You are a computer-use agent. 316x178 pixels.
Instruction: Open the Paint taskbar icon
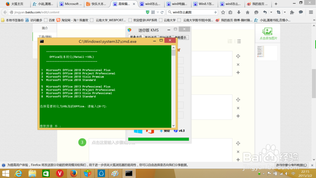pyautogui.click(x=115, y=174)
